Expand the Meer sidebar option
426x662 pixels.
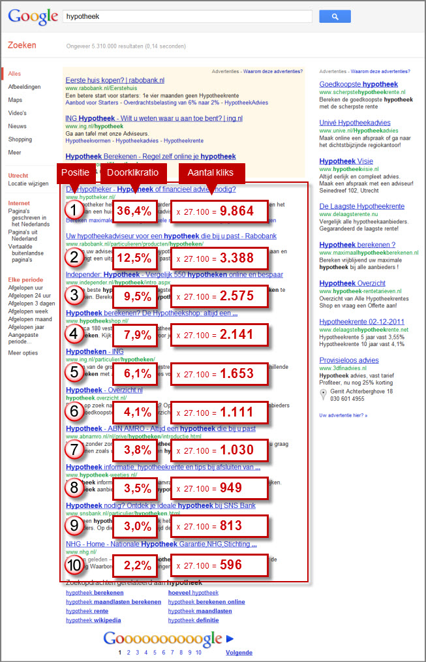coord(14,152)
